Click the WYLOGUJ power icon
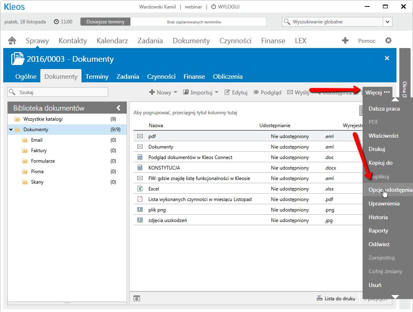Viewport: 413px width, 312px height. [214, 6]
